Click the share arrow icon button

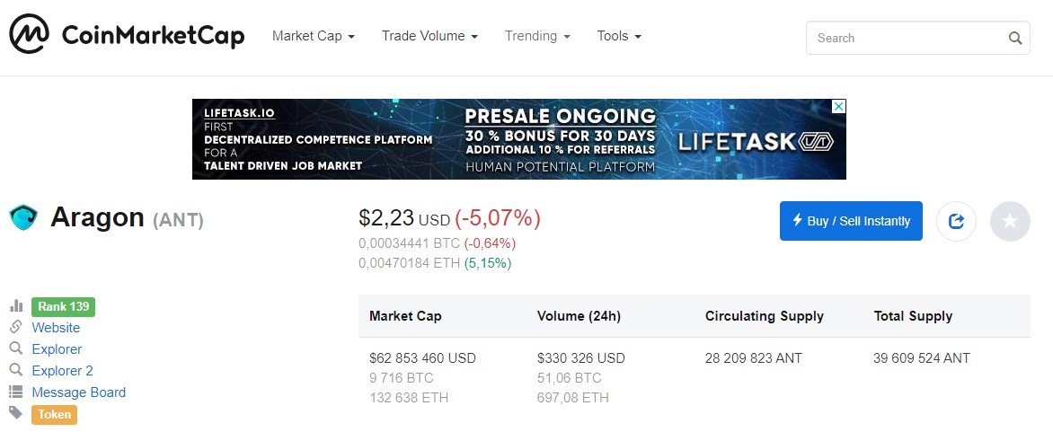click(x=956, y=221)
